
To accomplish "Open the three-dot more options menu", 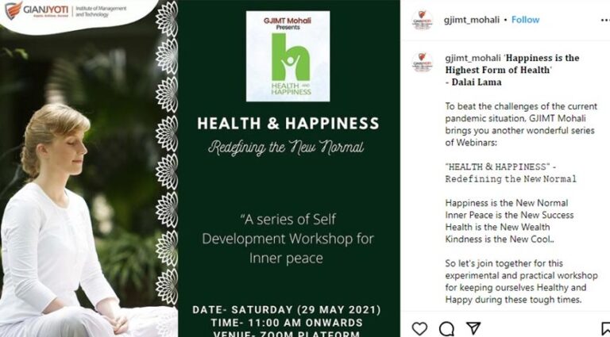I will [x=605, y=20].
